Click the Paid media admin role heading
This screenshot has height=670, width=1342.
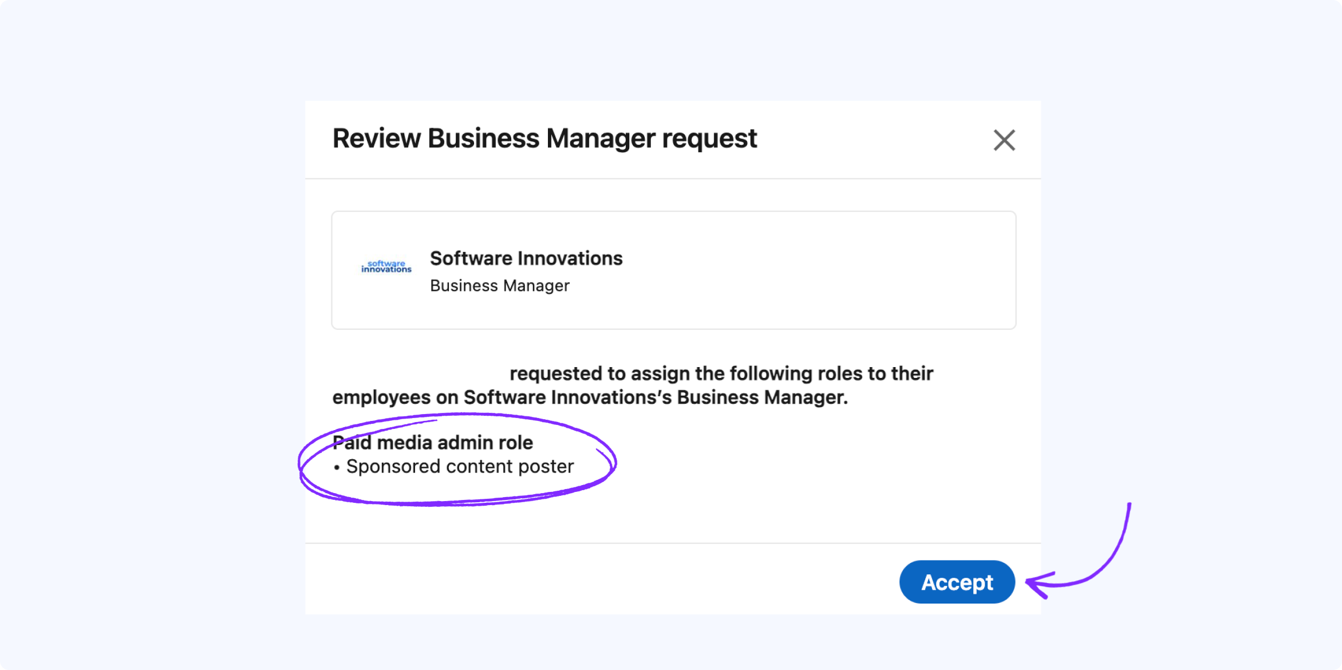433,443
